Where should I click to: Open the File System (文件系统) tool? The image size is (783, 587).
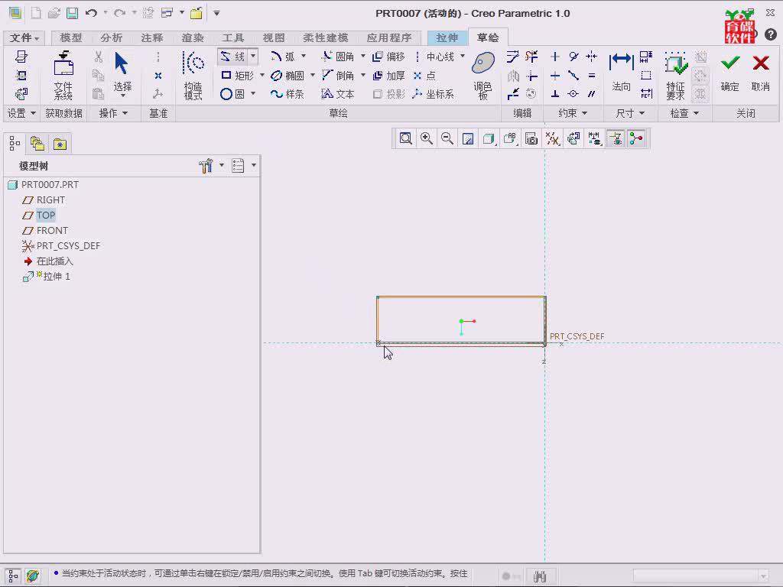(63, 76)
